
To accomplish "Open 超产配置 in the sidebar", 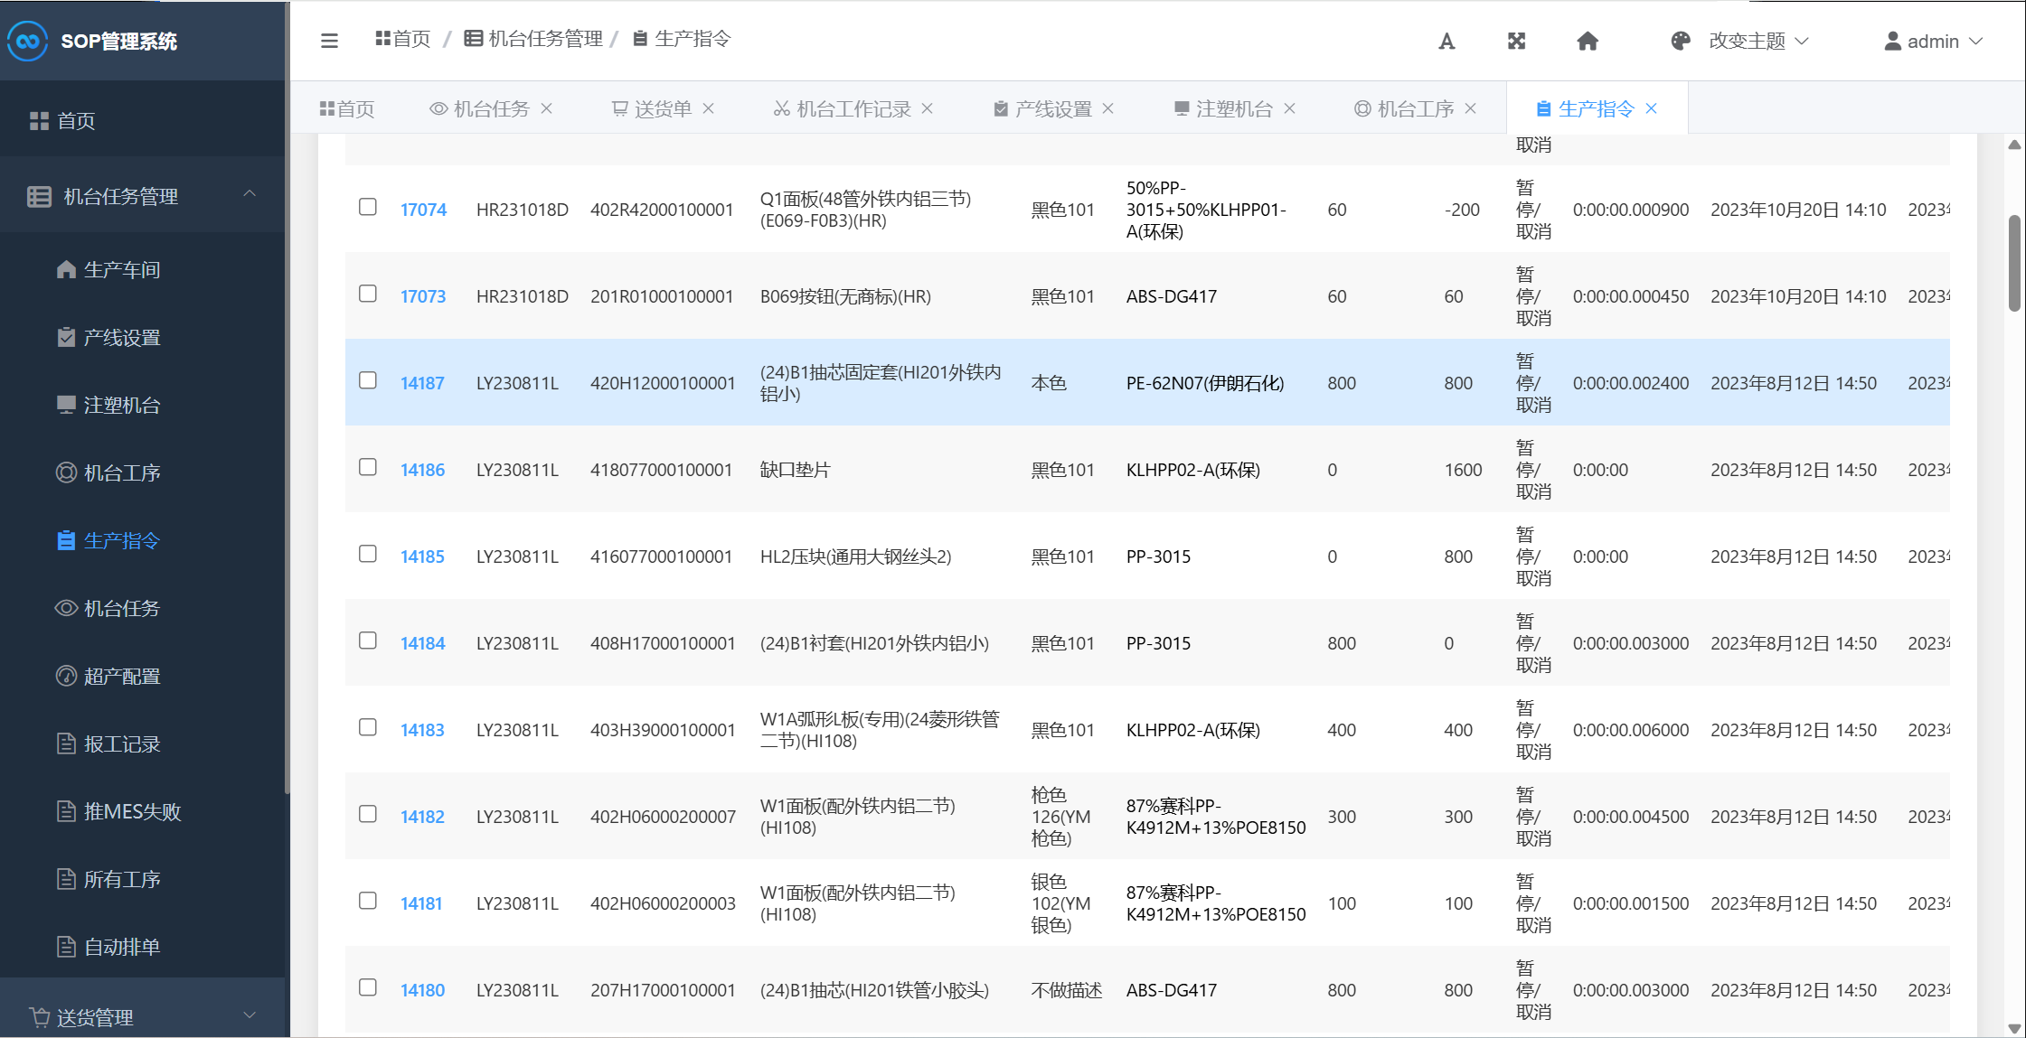I will click(121, 676).
